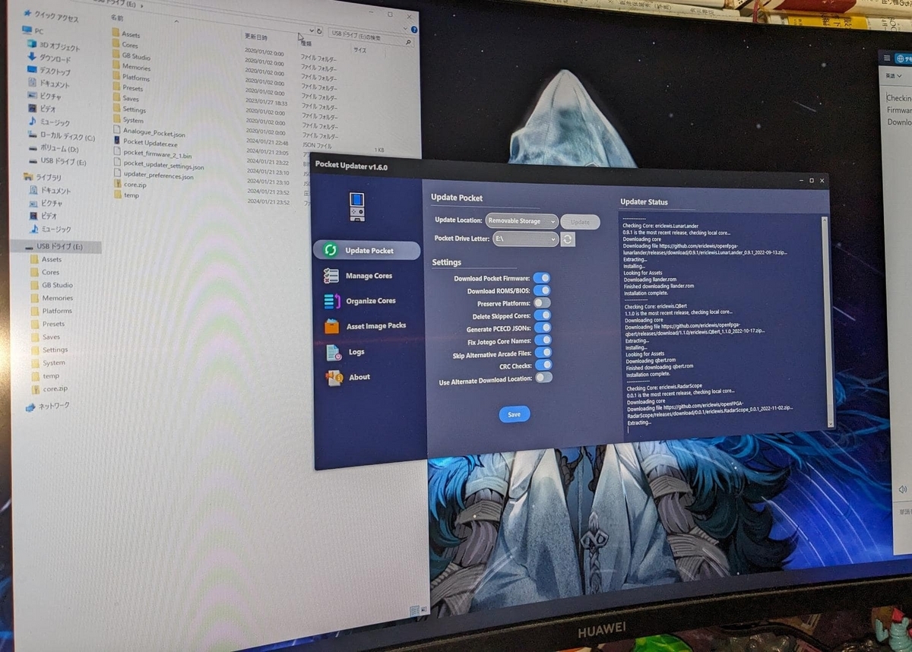Open the Cores folder in the file list
The image size is (912, 652).
coord(125,46)
